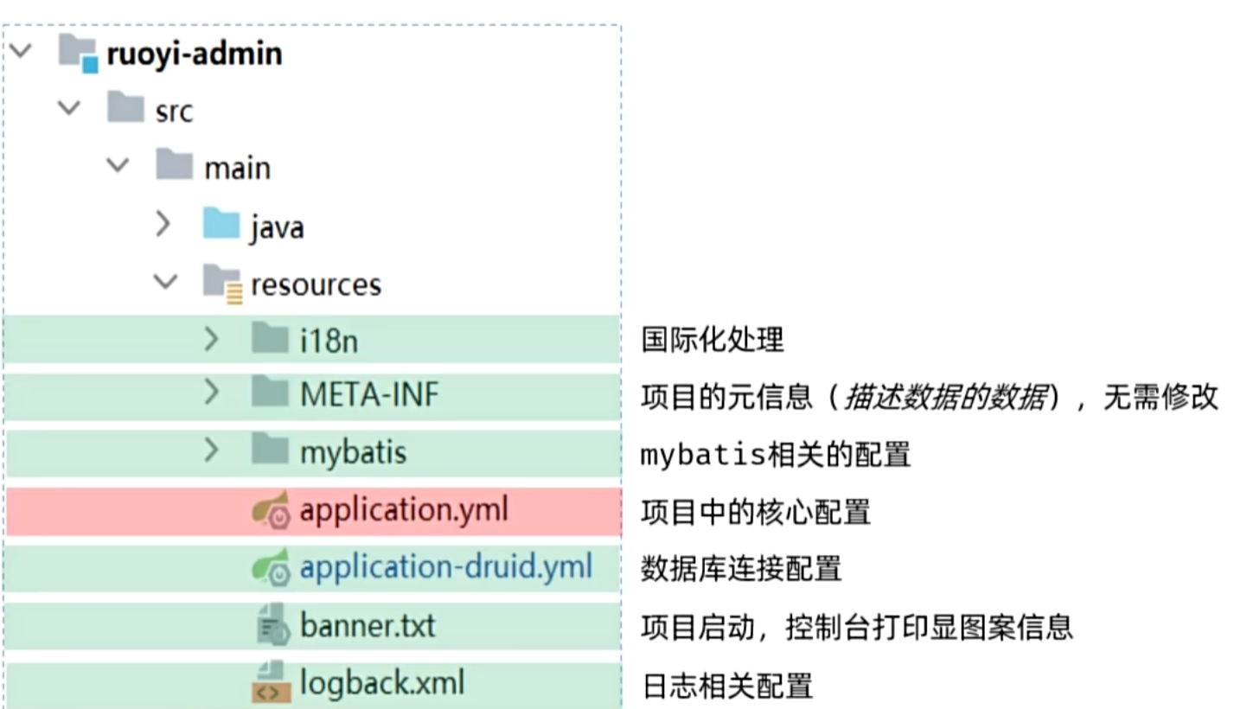The height and width of the screenshot is (709, 1247).
Task: Collapse the src folder node
Action: pyautogui.click(x=68, y=109)
